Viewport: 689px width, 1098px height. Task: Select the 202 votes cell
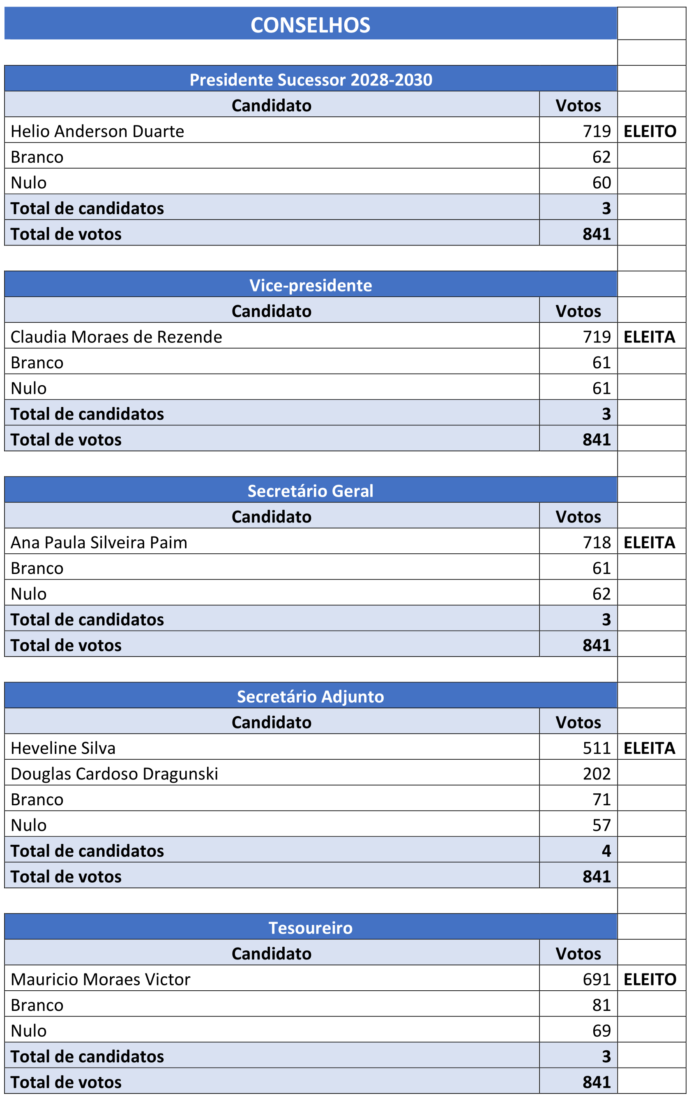(596, 774)
